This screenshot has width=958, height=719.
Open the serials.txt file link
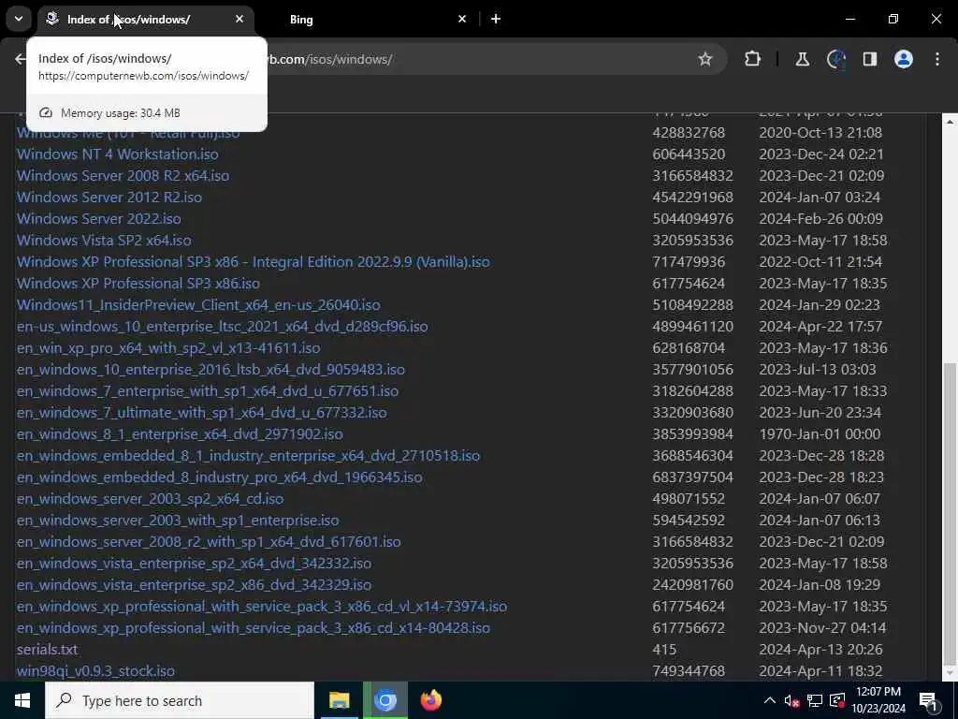(x=47, y=650)
